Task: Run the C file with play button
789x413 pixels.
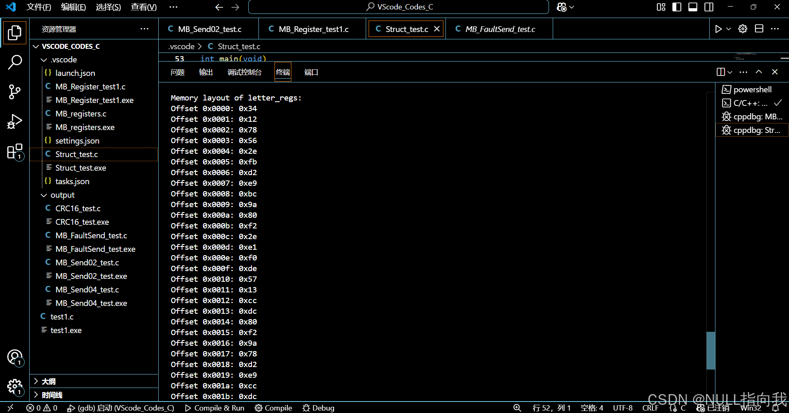Action: 718,29
